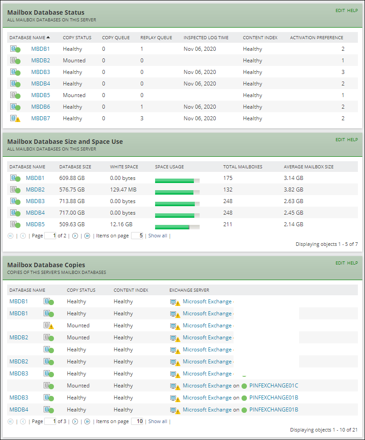Click the Exchange server warning icon in MBDB4 copy row

(x=175, y=411)
